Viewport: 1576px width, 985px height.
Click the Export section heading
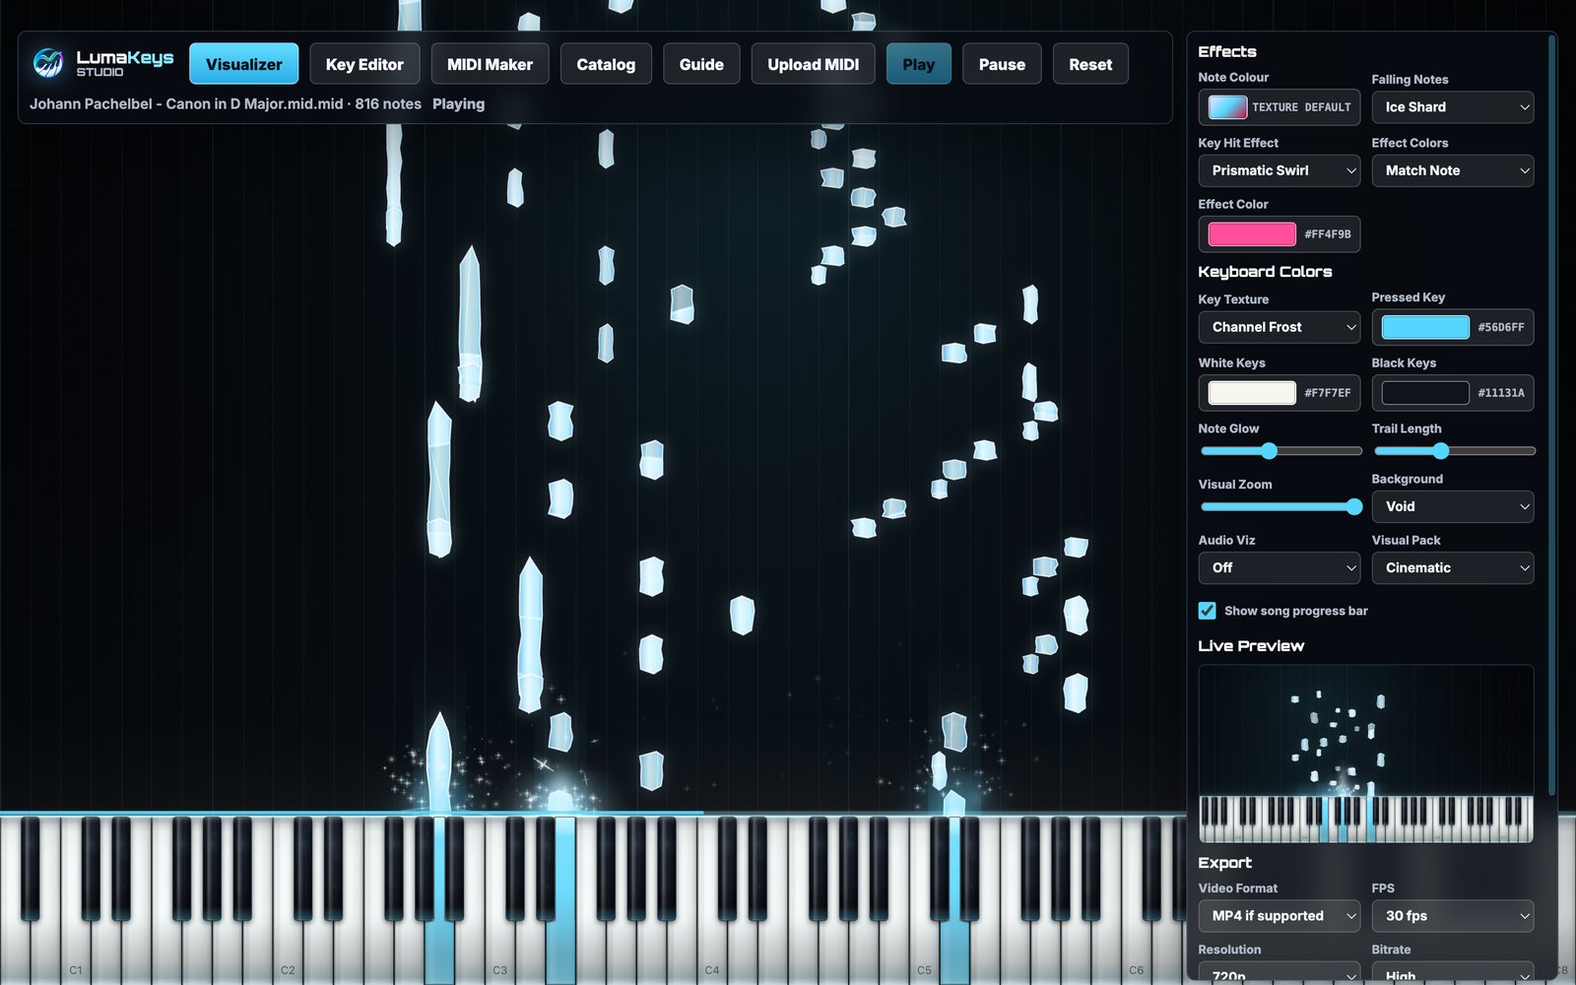(1224, 863)
